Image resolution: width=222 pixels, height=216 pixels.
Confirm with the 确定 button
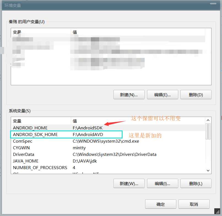coord(161,204)
